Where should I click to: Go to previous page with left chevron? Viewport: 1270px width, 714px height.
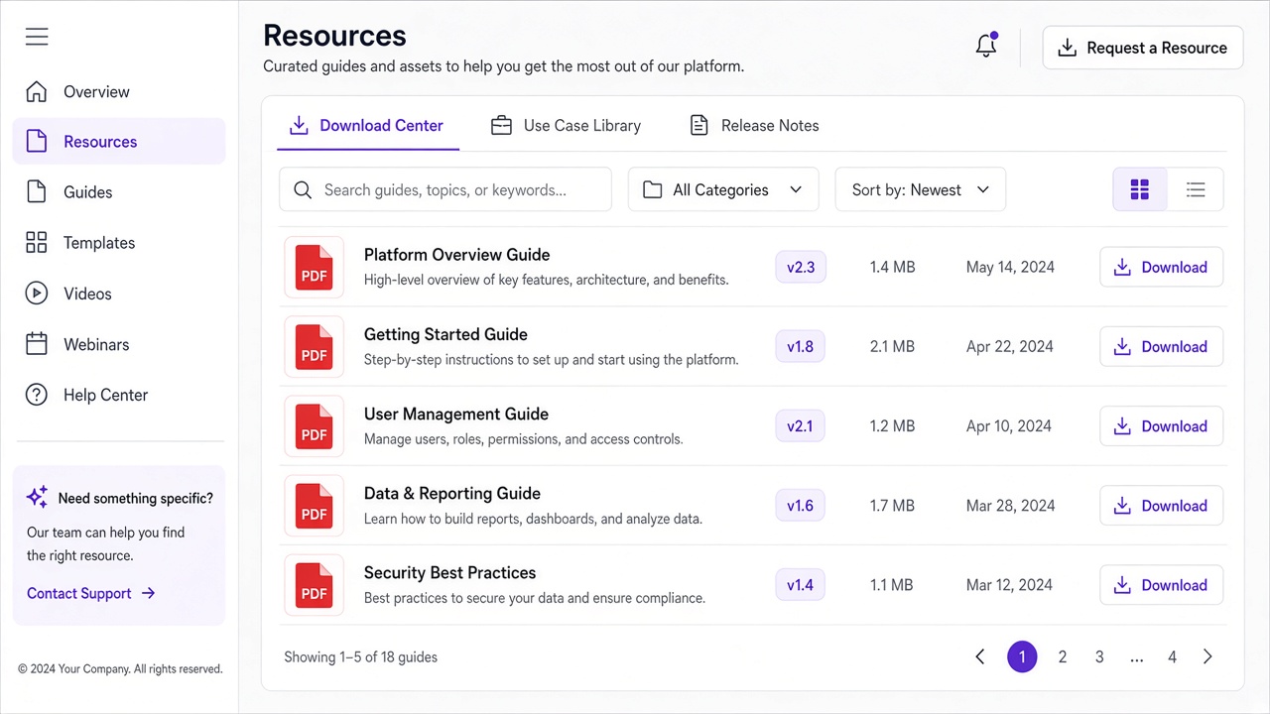click(x=980, y=656)
